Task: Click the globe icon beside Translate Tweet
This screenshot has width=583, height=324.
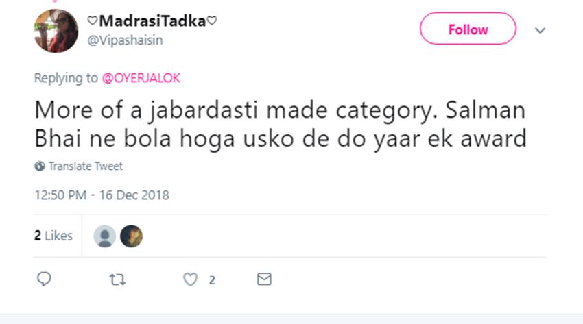Action: [x=40, y=166]
